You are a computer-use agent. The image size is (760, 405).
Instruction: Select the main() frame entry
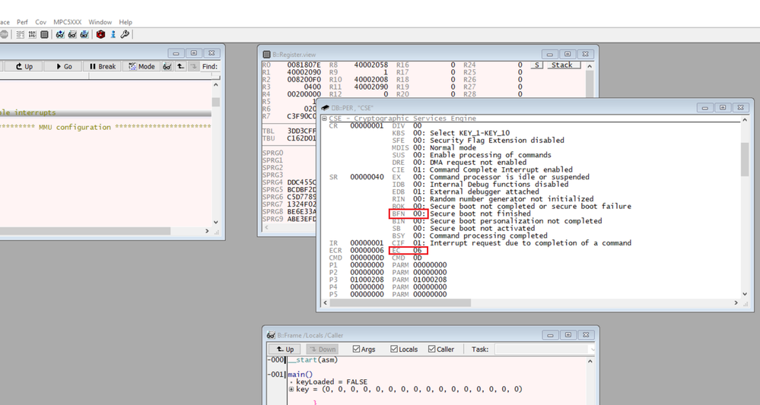[301, 375]
